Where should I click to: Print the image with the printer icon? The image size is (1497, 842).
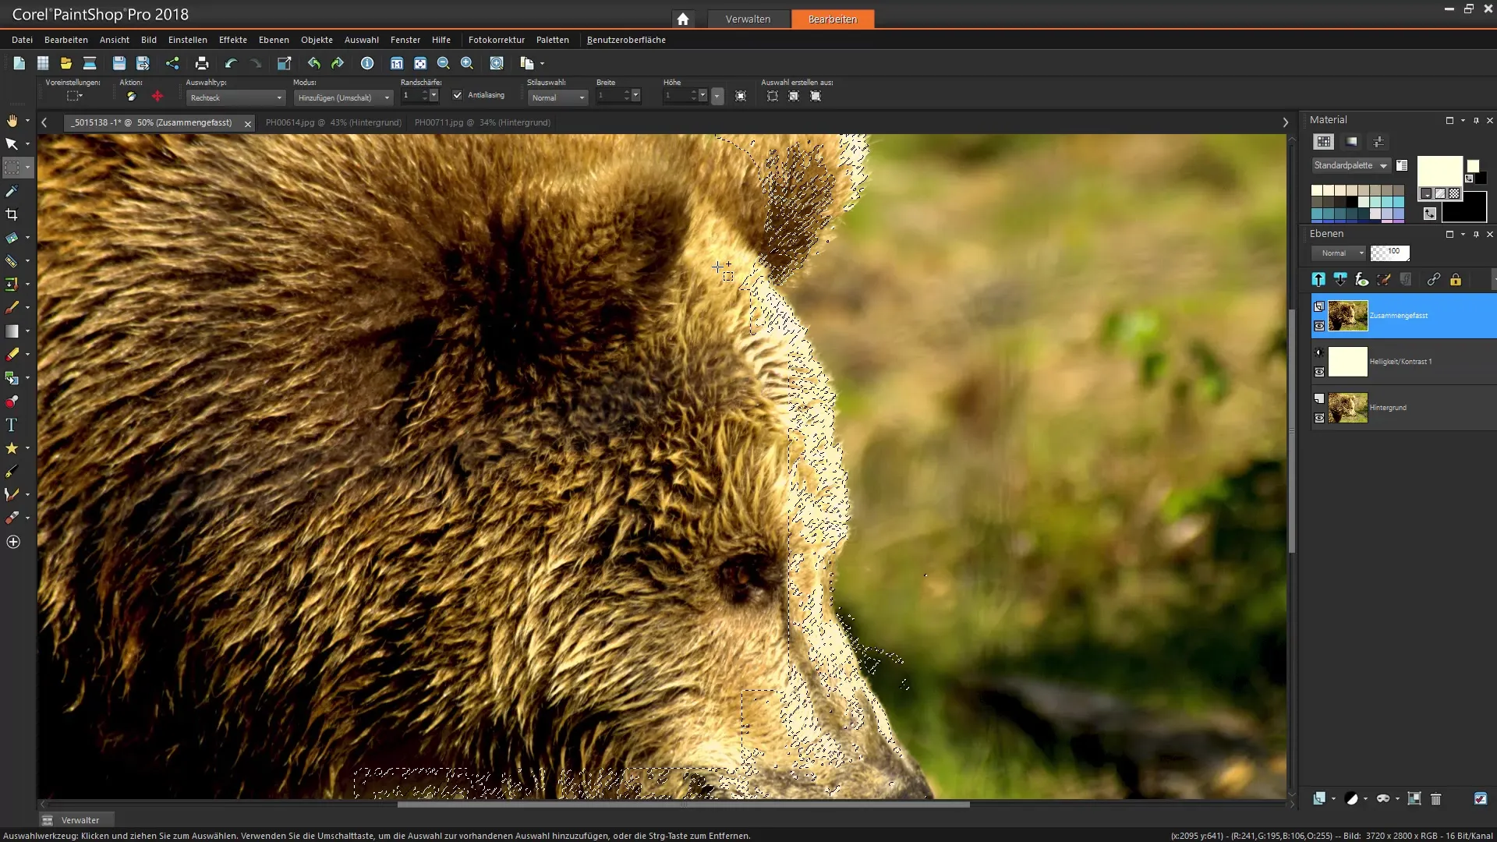(202, 63)
